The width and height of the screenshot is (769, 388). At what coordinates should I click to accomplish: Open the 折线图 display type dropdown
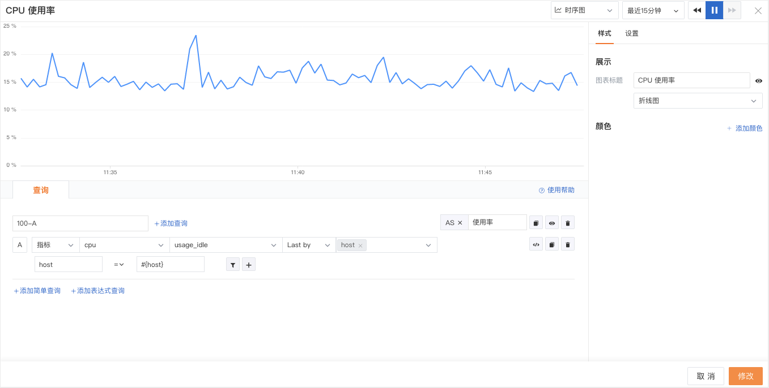(698, 101)
